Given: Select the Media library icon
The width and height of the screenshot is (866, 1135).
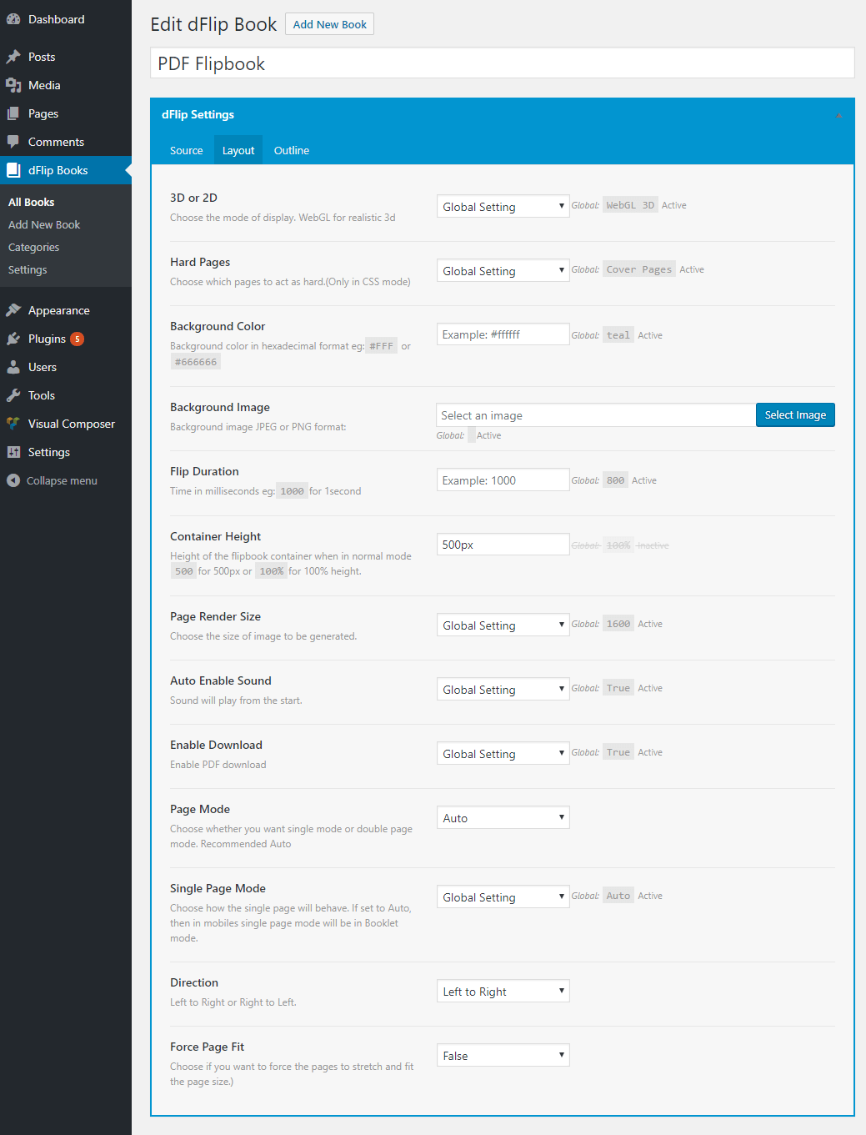Looking at the screenshot, I should [14, 84].
